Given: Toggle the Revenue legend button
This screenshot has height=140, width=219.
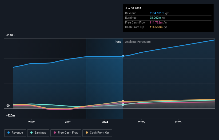Looking at the screenshot, I should [15, 133].
